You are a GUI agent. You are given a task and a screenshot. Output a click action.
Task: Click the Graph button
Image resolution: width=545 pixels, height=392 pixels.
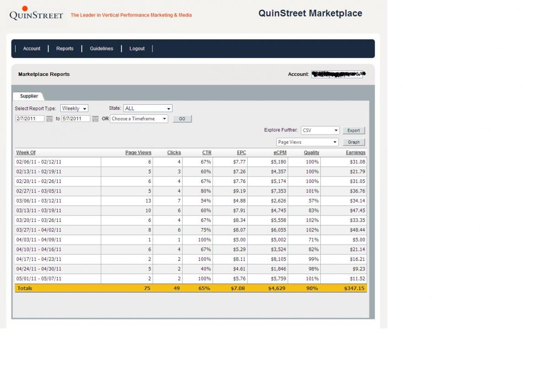(353, 142)
